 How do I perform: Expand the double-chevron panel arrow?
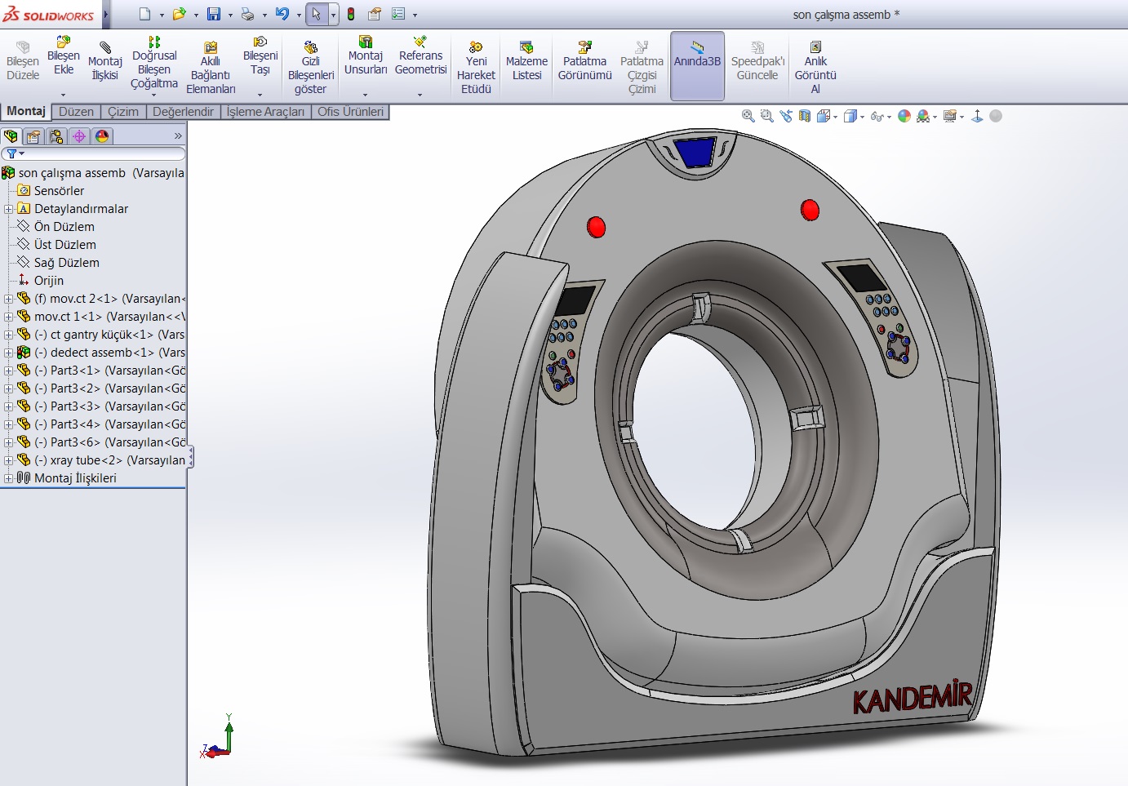pyautogui.click(x=178, y=136)
